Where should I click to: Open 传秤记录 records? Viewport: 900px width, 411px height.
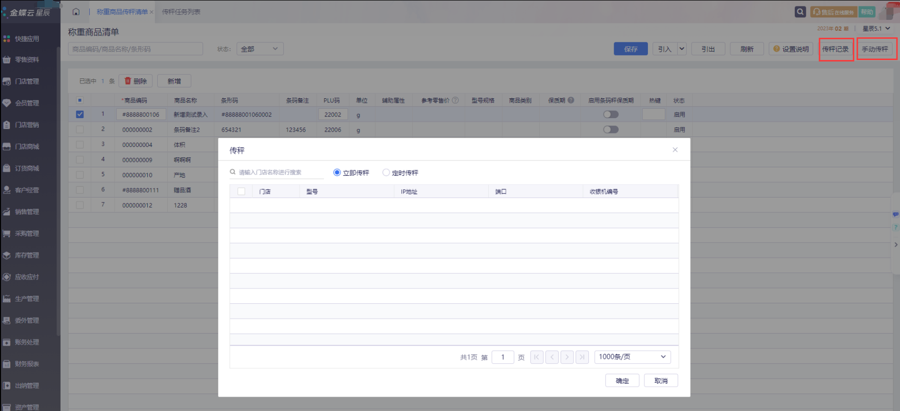[836, 49]
